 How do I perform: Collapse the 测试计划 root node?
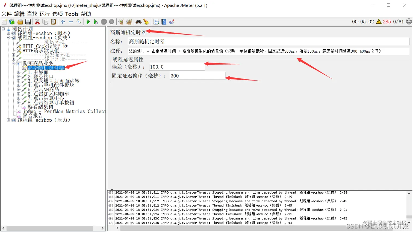point(3,29)
